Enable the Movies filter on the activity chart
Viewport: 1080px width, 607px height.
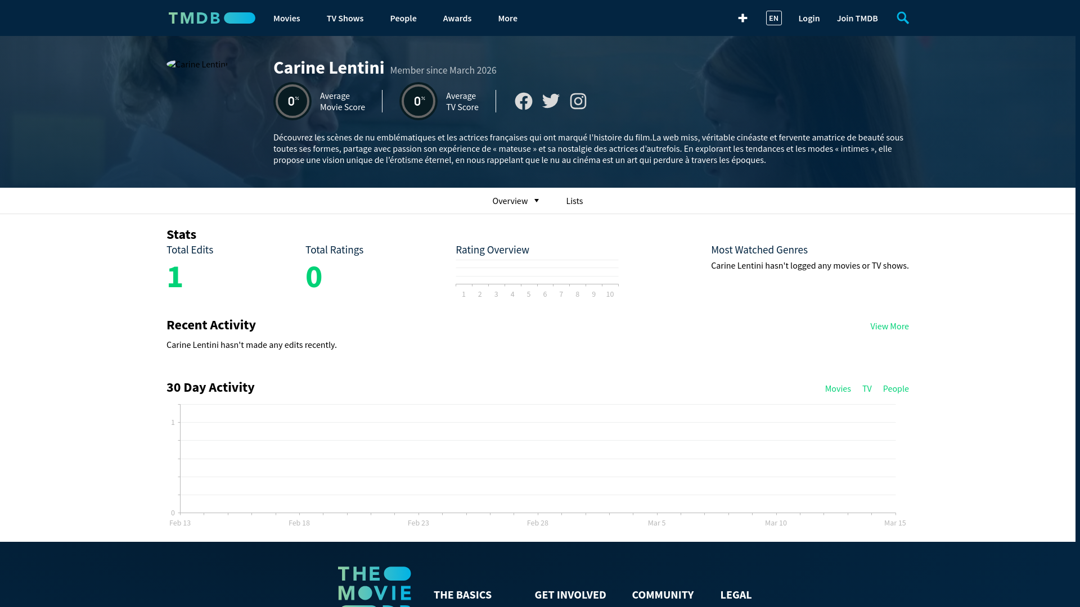838,388
